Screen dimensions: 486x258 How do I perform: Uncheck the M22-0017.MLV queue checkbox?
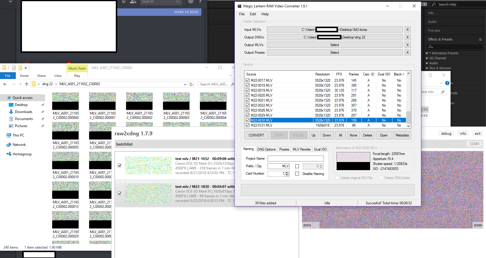click(248, 80)
